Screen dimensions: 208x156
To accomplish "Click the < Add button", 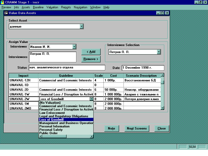I will click(91, 52).
